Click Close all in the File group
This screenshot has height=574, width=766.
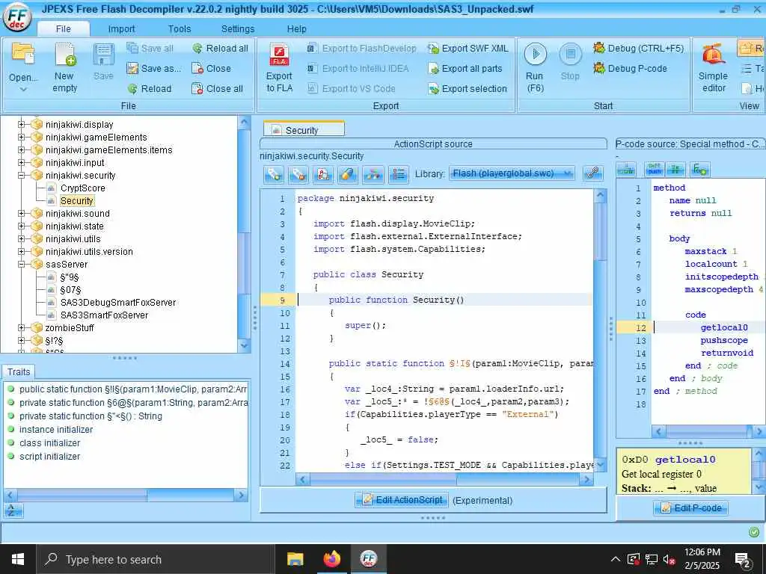[x=218, y=89]
